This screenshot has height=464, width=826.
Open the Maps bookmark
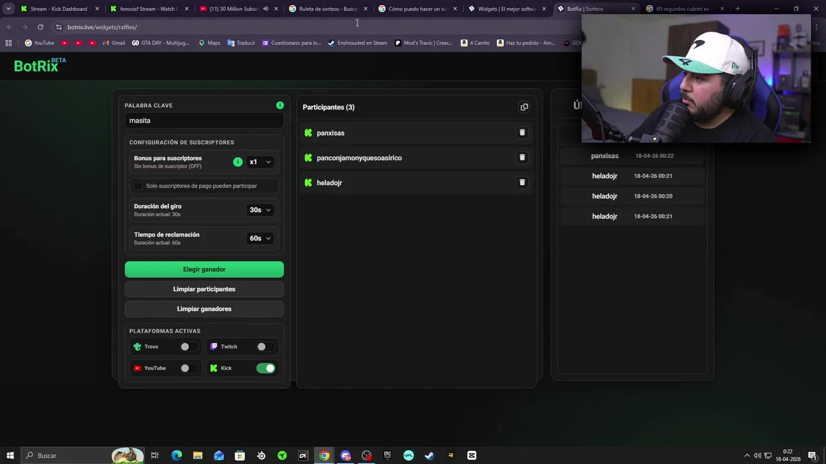tap(209, 43)
